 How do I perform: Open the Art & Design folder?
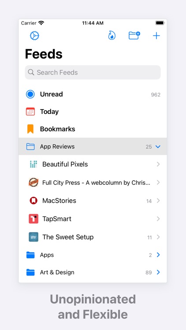tap(93, 272)
